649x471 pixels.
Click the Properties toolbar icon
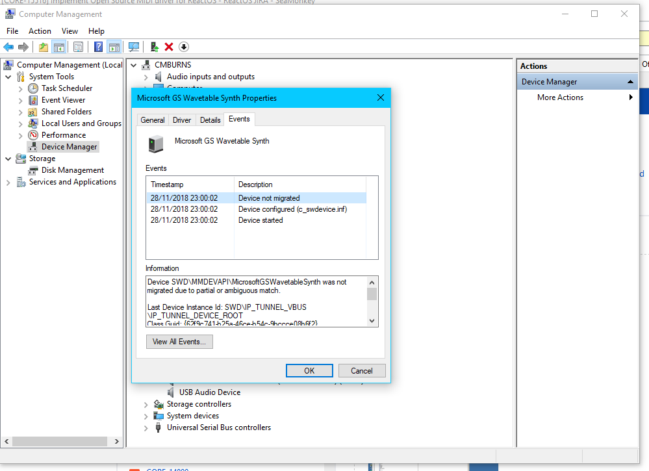[x=78, y=47]
